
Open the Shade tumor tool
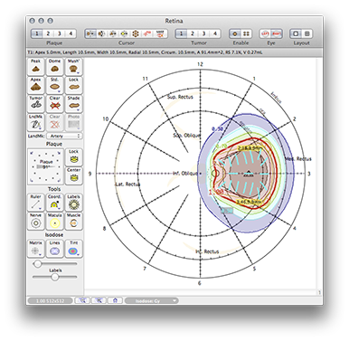click(x=73, y=104)
